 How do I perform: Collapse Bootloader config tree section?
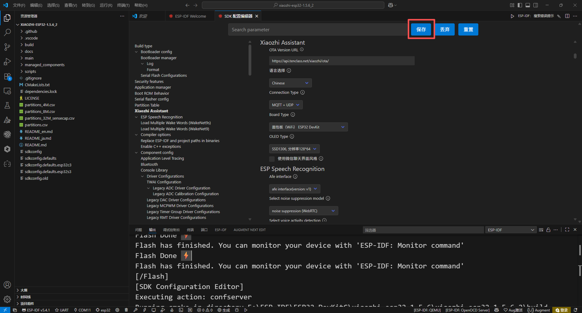[136, 52]
